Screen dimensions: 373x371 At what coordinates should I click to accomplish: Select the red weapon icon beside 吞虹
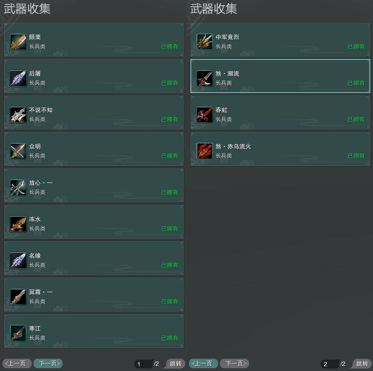point(205,115)
